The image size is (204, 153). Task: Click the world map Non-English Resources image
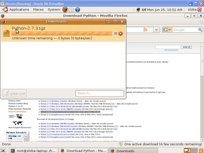pos(18,123)
